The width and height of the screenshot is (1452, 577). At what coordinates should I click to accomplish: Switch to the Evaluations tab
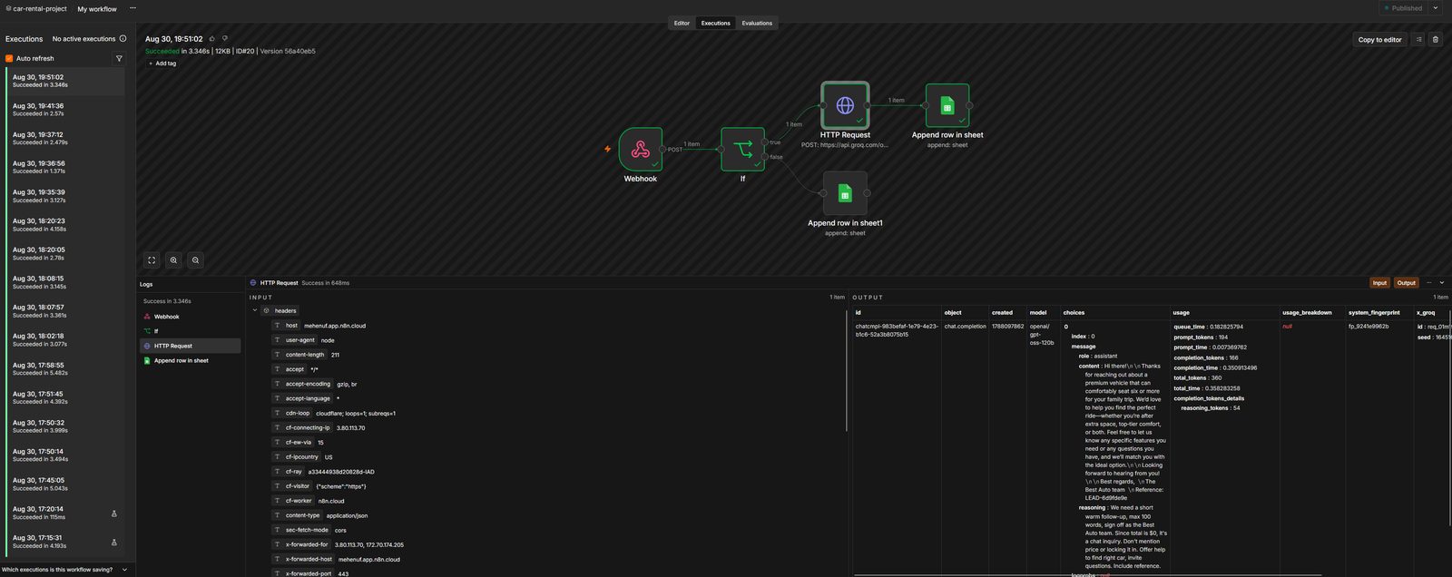pyautogui.click(x=757, y=24)
